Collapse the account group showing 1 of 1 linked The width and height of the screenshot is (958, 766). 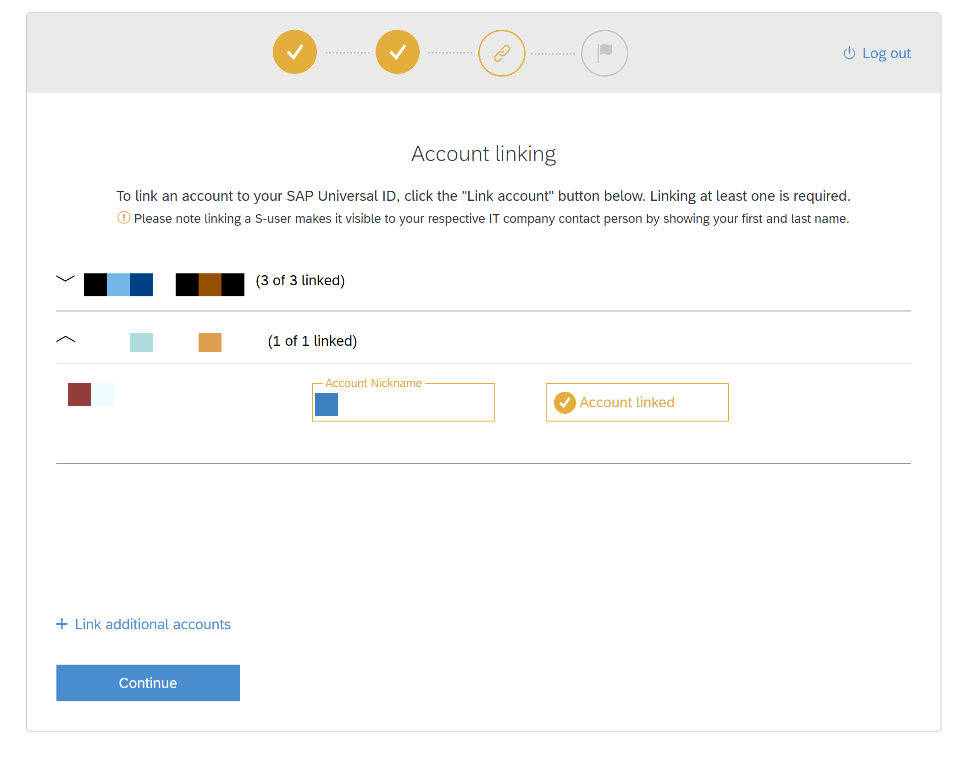click(x=66, y=339)
